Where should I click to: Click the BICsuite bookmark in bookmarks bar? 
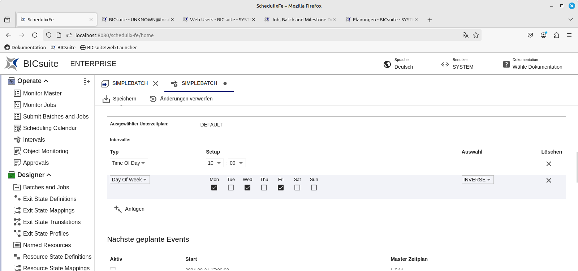[x=63, y=47]
